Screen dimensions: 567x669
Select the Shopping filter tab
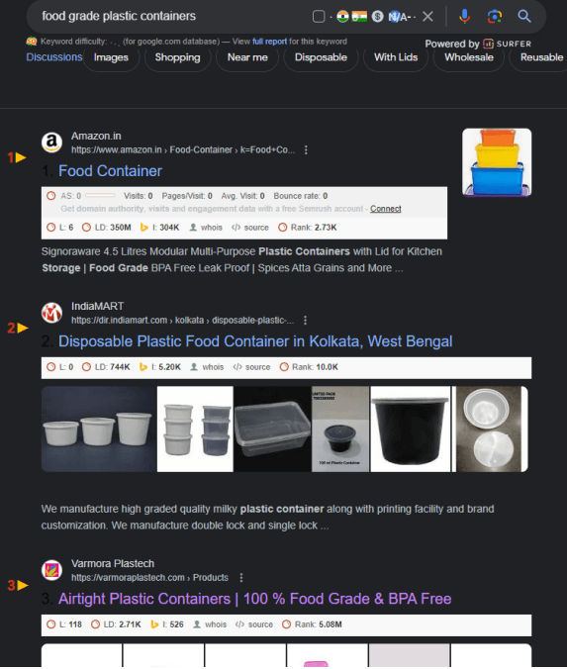pyautogui.click(x=177, y=57)
